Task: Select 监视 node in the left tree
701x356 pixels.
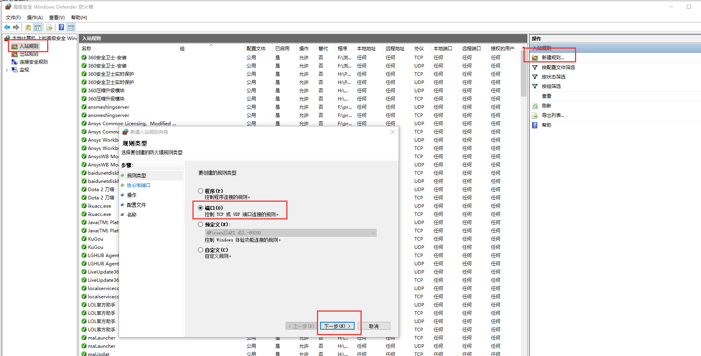Action: (24, 70)
